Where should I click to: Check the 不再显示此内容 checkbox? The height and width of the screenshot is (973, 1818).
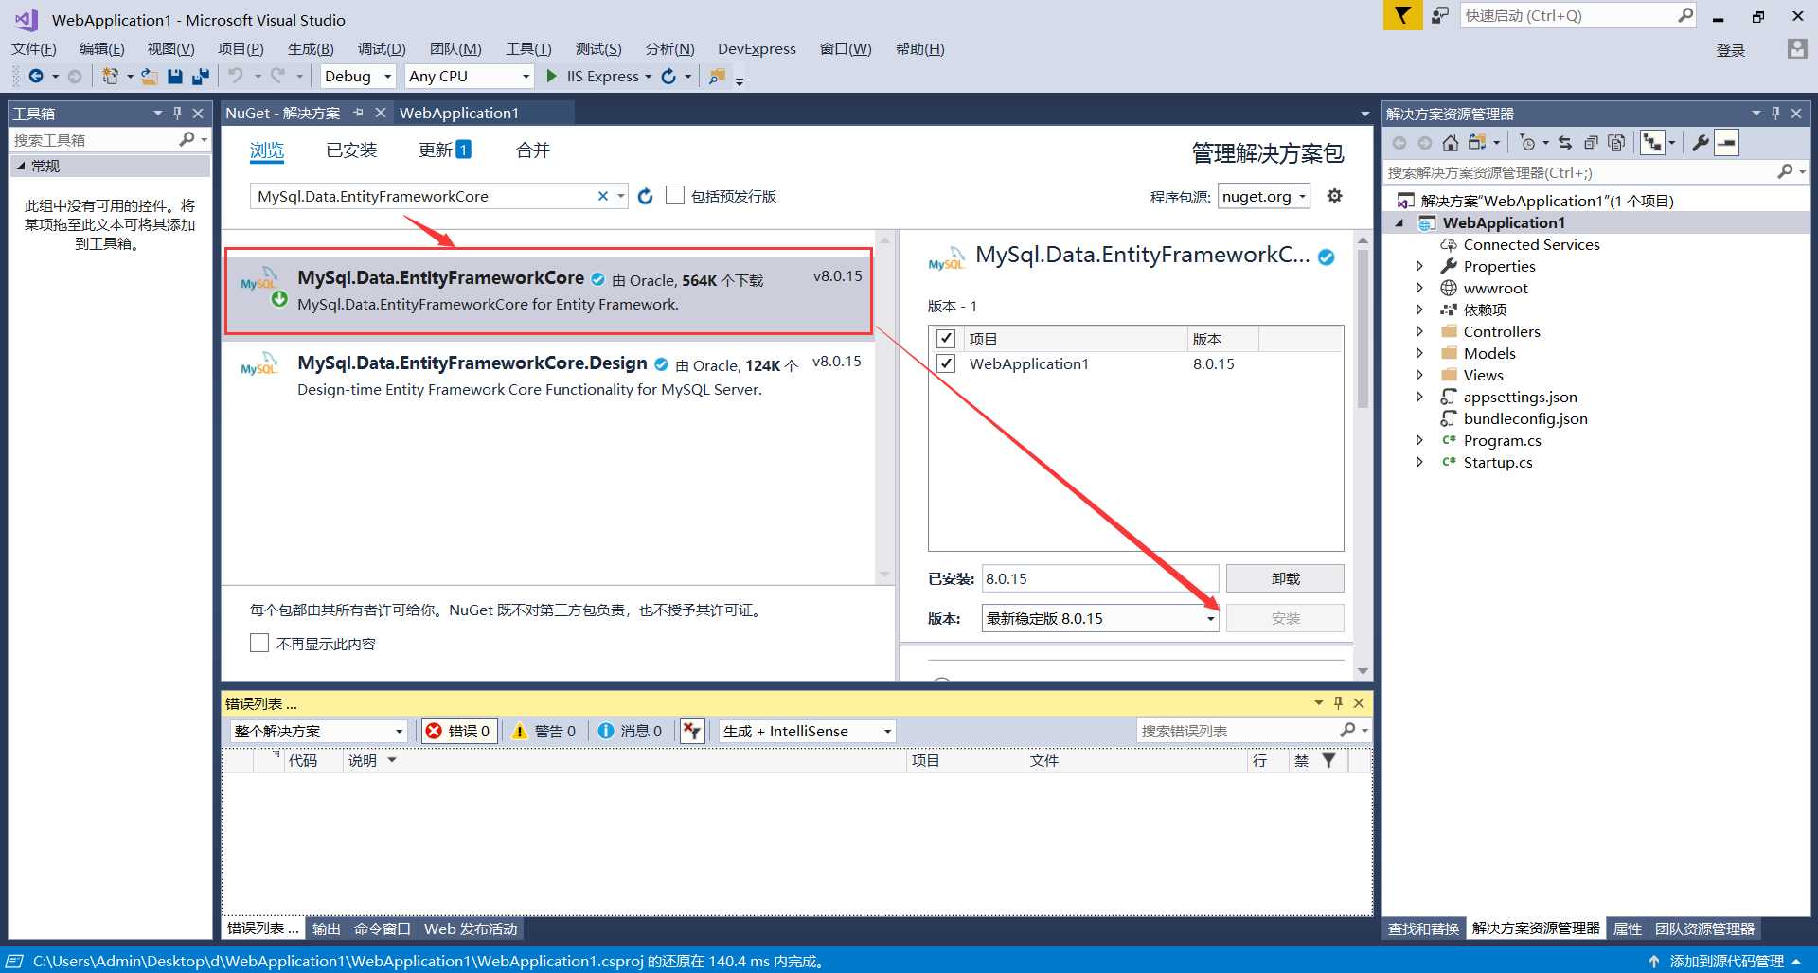259,643
